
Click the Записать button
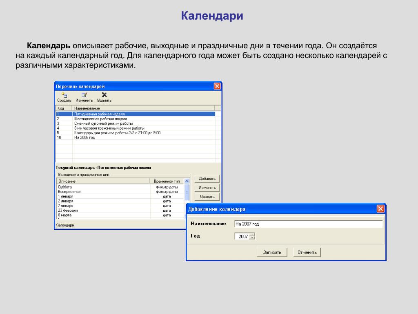tap(272, 252)
